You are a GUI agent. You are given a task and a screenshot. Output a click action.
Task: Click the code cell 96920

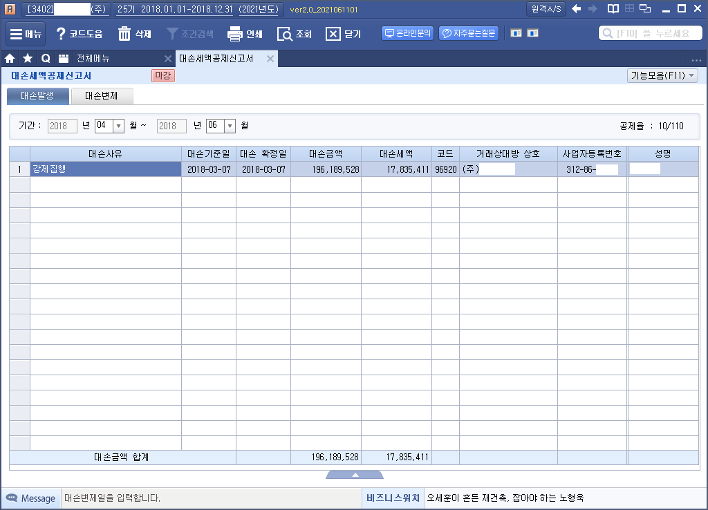point(446,169)
